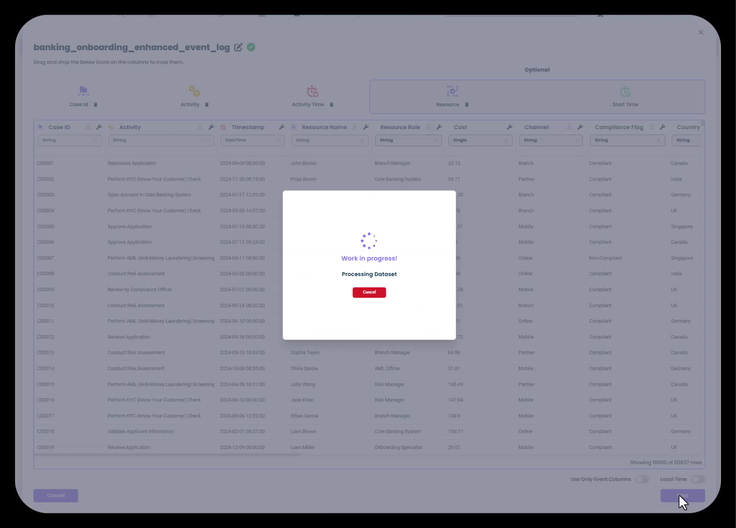Click wrench icon on Timestamp column
Screen dimensions: 736x528
[x=281, y=127]
